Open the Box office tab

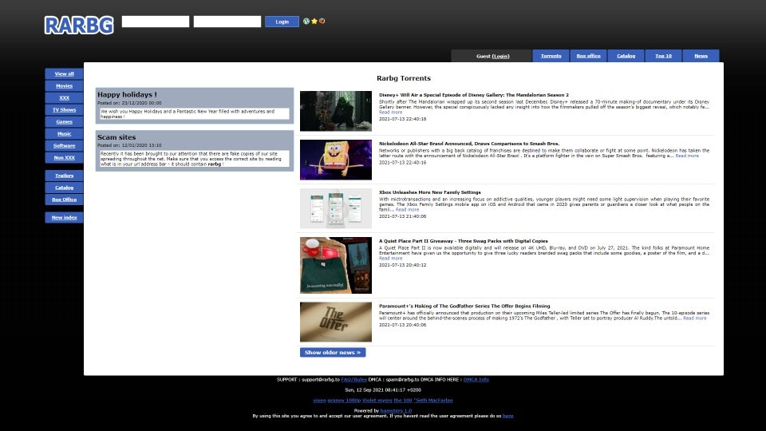[x=588, y=56]
